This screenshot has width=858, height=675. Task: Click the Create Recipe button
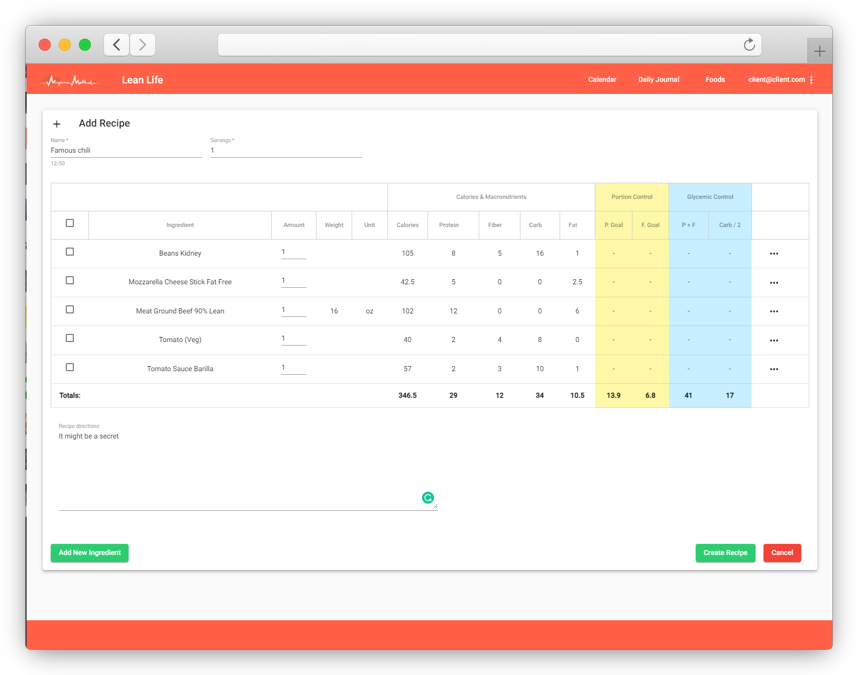pyautogui.click(x=725, y=552)
